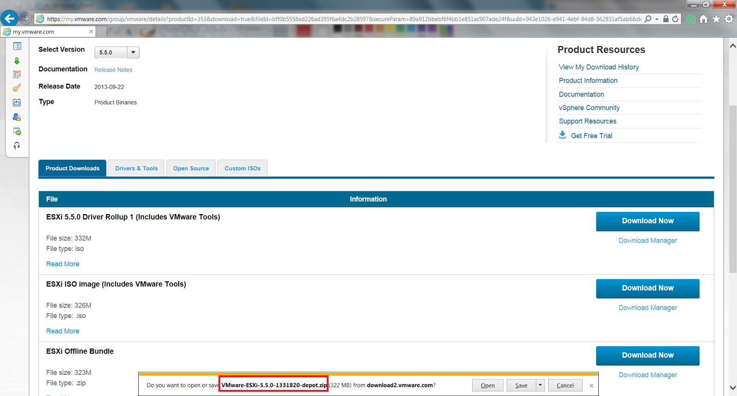
Task: Click the 'Product Binaries' type value
Action: pyautogui.click(x=116, y=103)
